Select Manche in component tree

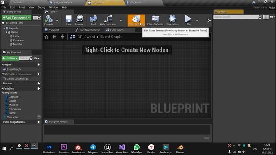click(x=18, y=44)
